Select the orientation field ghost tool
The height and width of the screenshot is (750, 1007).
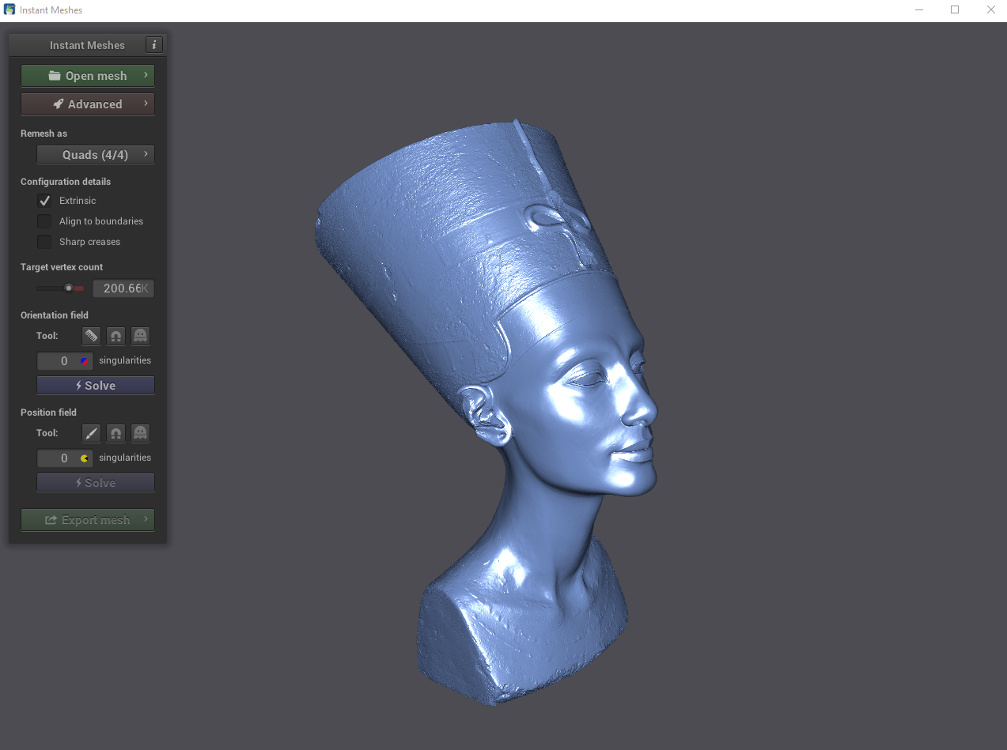pyautogui.click(x=140, y=336)
